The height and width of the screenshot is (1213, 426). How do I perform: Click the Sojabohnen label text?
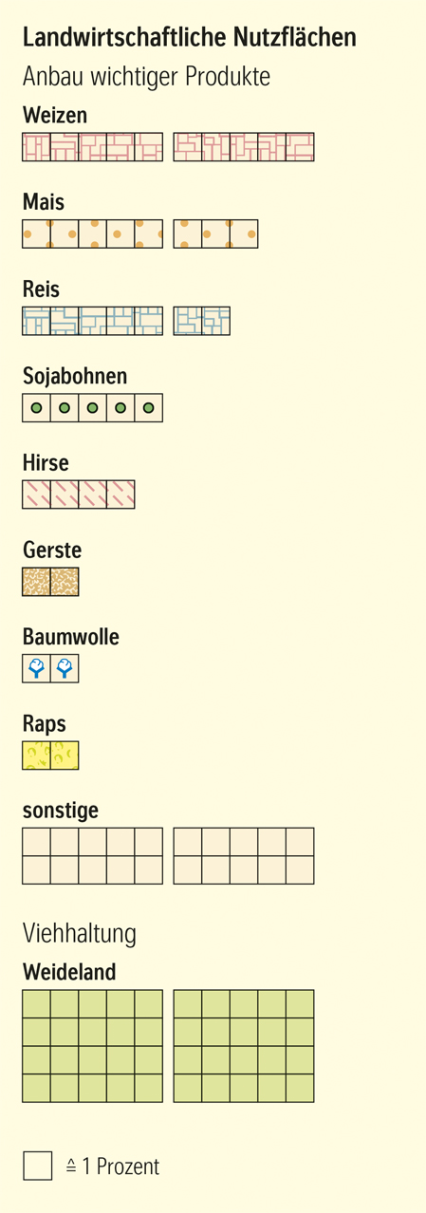(x=75, y=376)
